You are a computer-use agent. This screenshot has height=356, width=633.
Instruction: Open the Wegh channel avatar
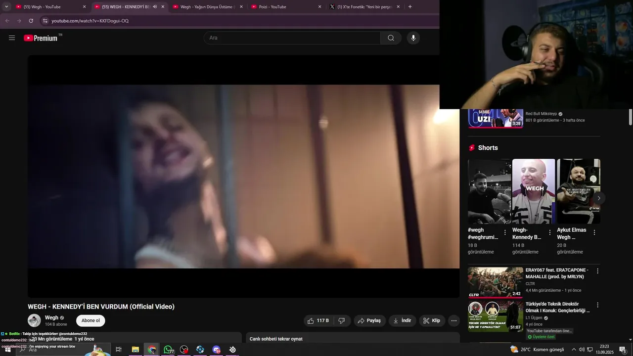(x=34, y=320)
